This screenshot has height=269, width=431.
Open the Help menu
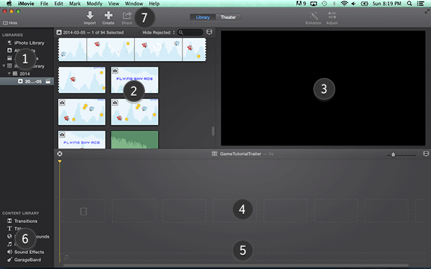pos(154,4)
